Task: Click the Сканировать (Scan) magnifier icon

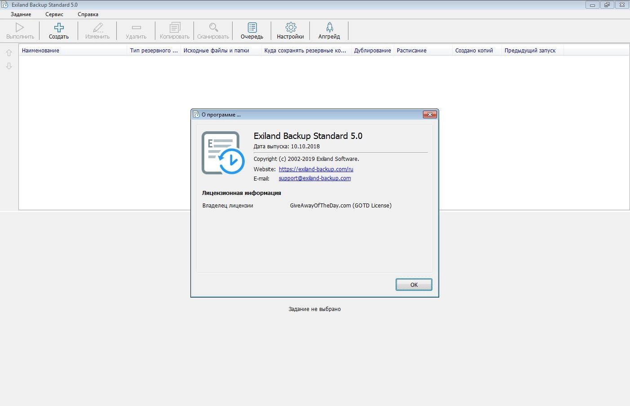Action: (213, 27)
